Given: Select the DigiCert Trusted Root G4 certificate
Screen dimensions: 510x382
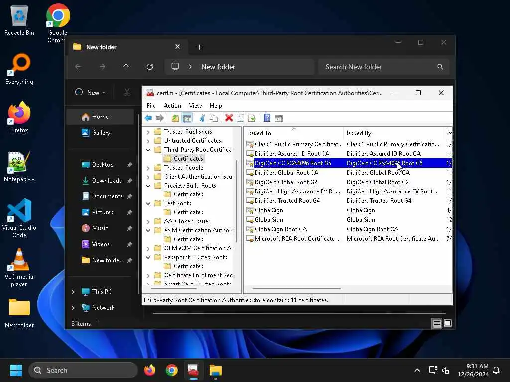Looking at the screenshot, I should coord(349,201).
